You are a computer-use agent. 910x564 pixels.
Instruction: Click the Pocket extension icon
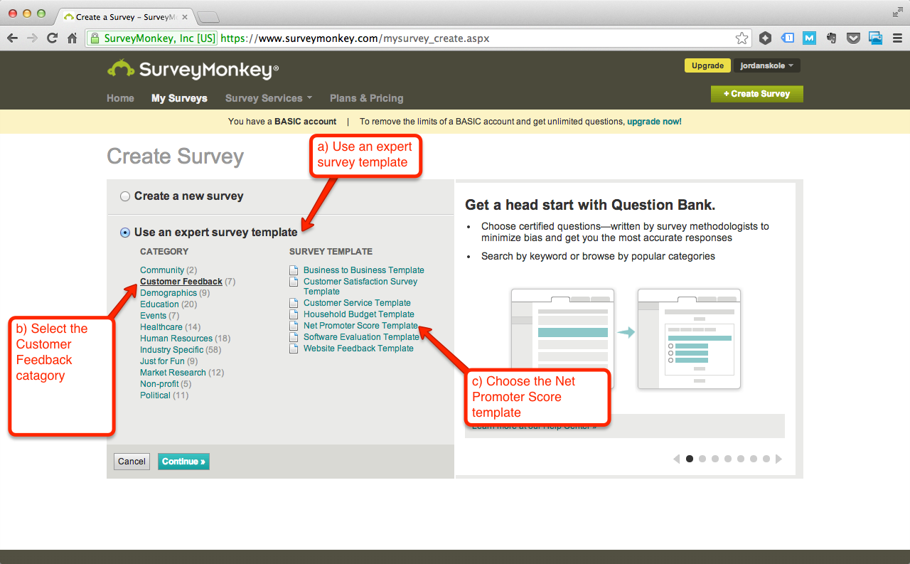click(x=853, y=38)
